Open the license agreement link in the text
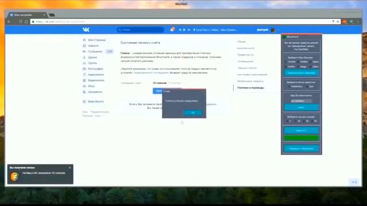Image resolution: width=367 pixels, height=206 pixels. pos(150,73)
